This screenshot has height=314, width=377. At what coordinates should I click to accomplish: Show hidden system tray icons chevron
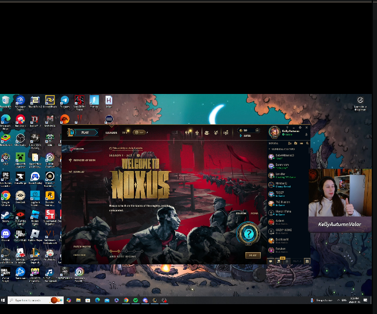pos(338,300)
